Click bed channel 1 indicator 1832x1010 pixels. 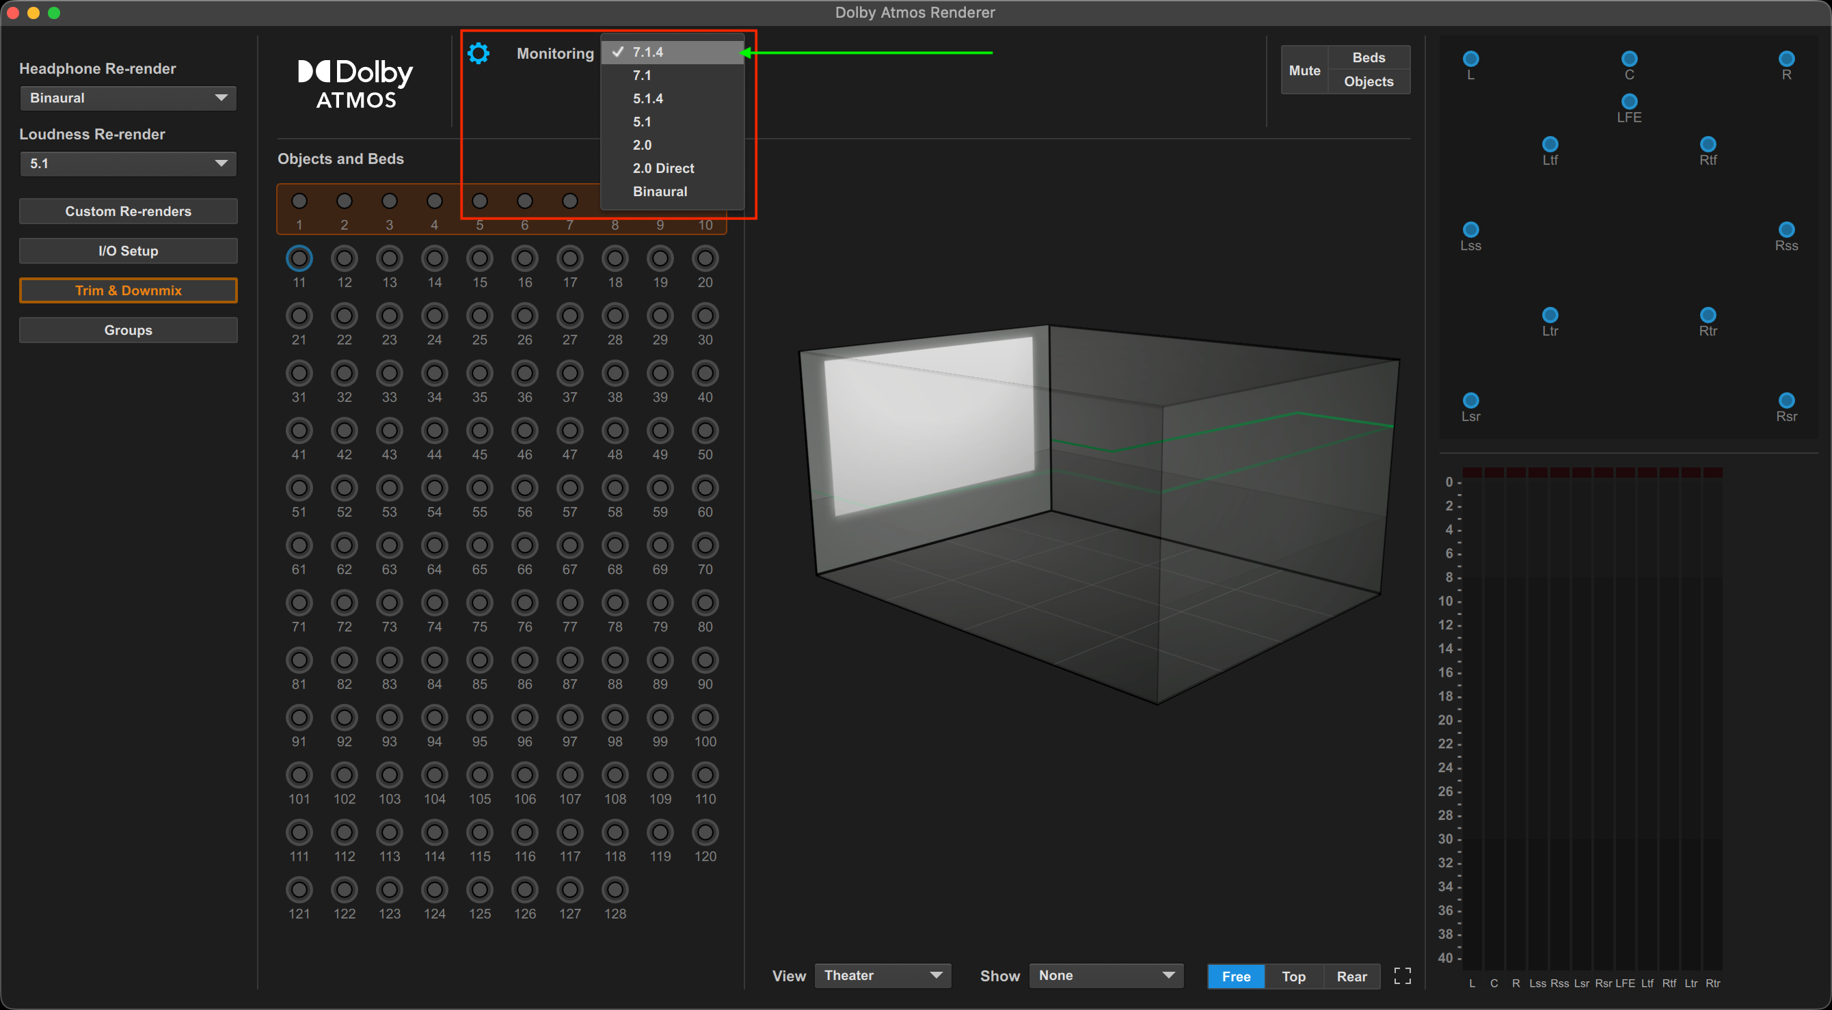[299, 201]
